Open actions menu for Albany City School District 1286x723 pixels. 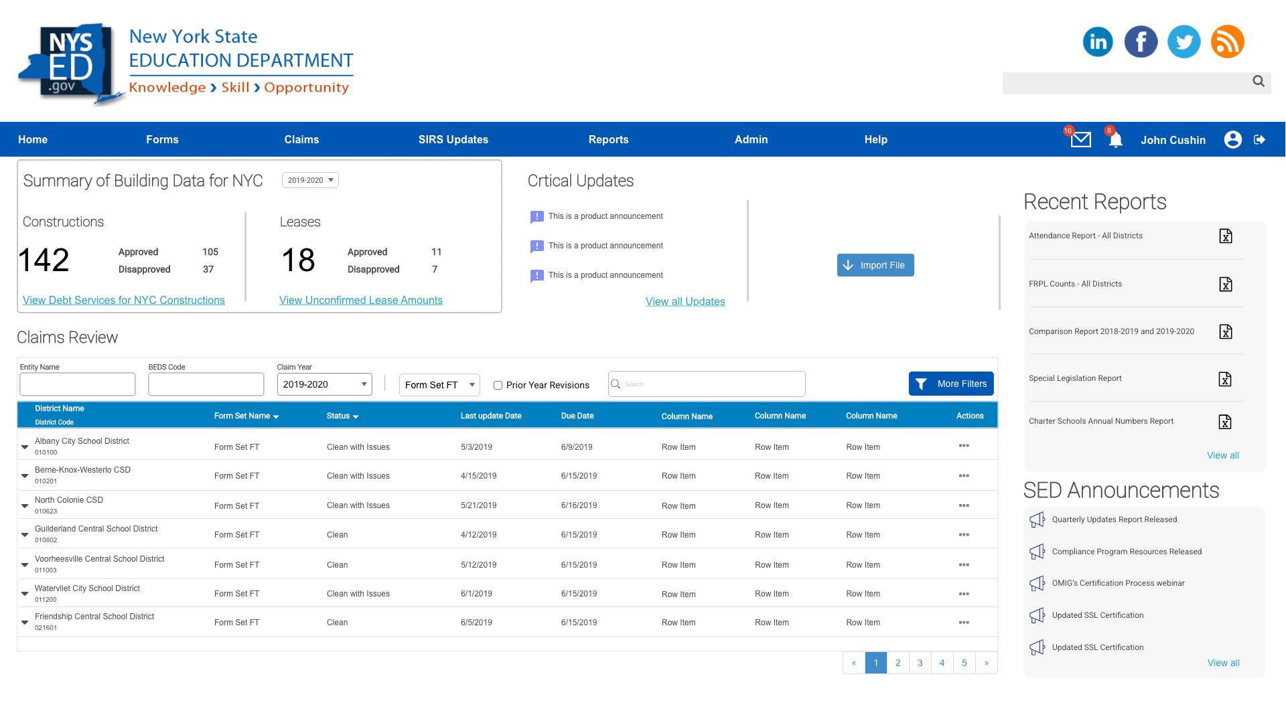coord(964,446)
